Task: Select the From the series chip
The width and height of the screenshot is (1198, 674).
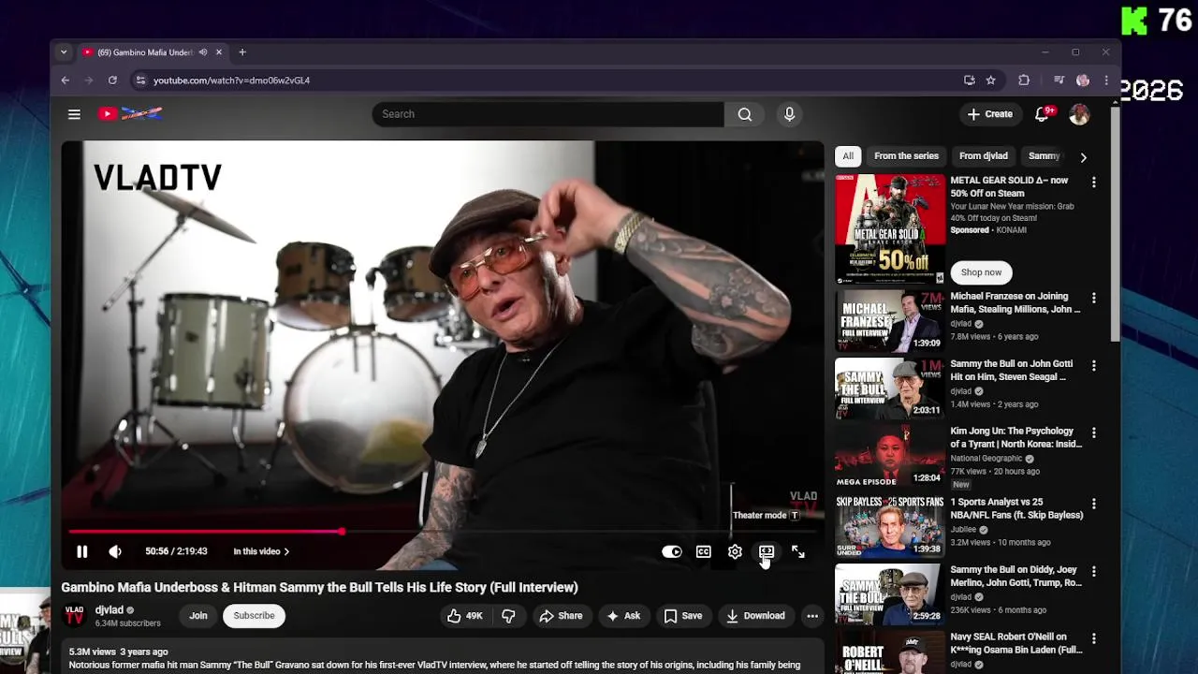Action: pos(906,156)
